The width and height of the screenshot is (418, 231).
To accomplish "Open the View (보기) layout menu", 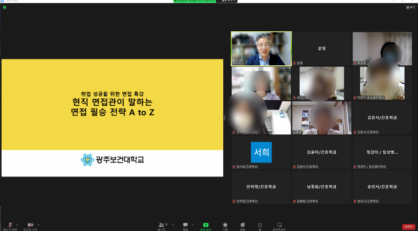I will click(410, 8).
